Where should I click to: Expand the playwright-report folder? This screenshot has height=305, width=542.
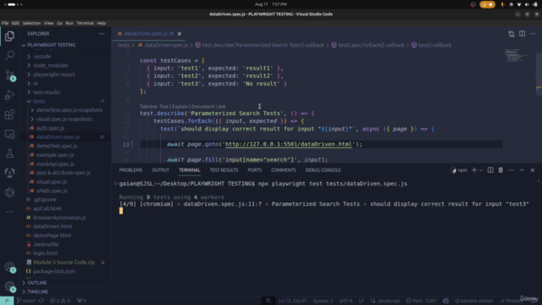point(54,75)
